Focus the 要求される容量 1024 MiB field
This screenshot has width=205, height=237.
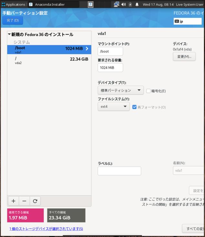coord(110,68)
